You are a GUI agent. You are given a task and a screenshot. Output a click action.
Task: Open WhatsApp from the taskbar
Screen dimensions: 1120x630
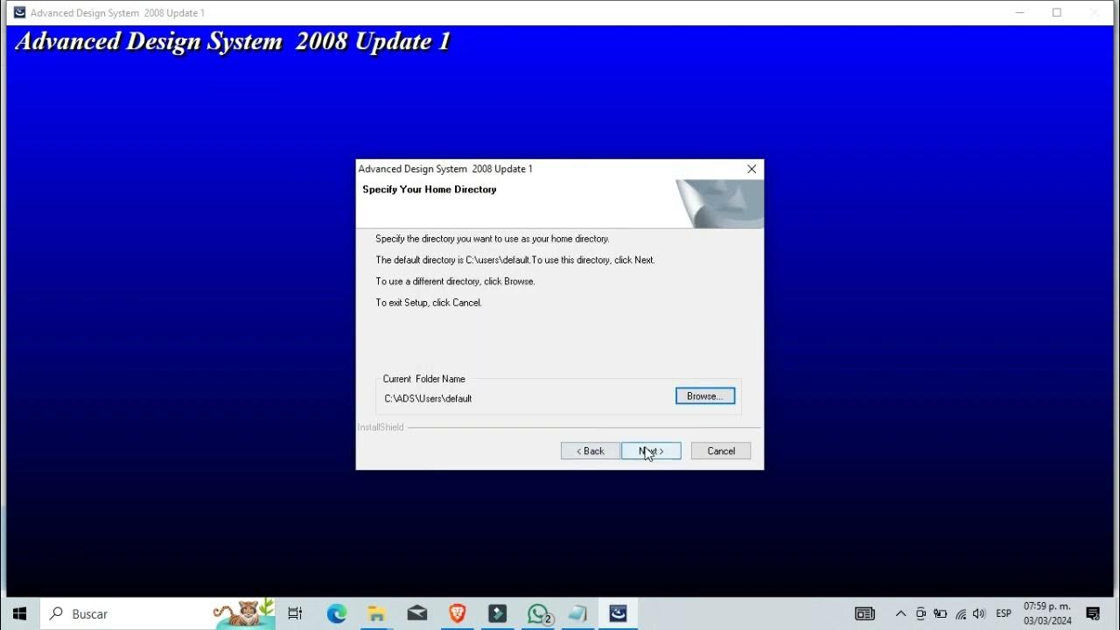(539, 614)
